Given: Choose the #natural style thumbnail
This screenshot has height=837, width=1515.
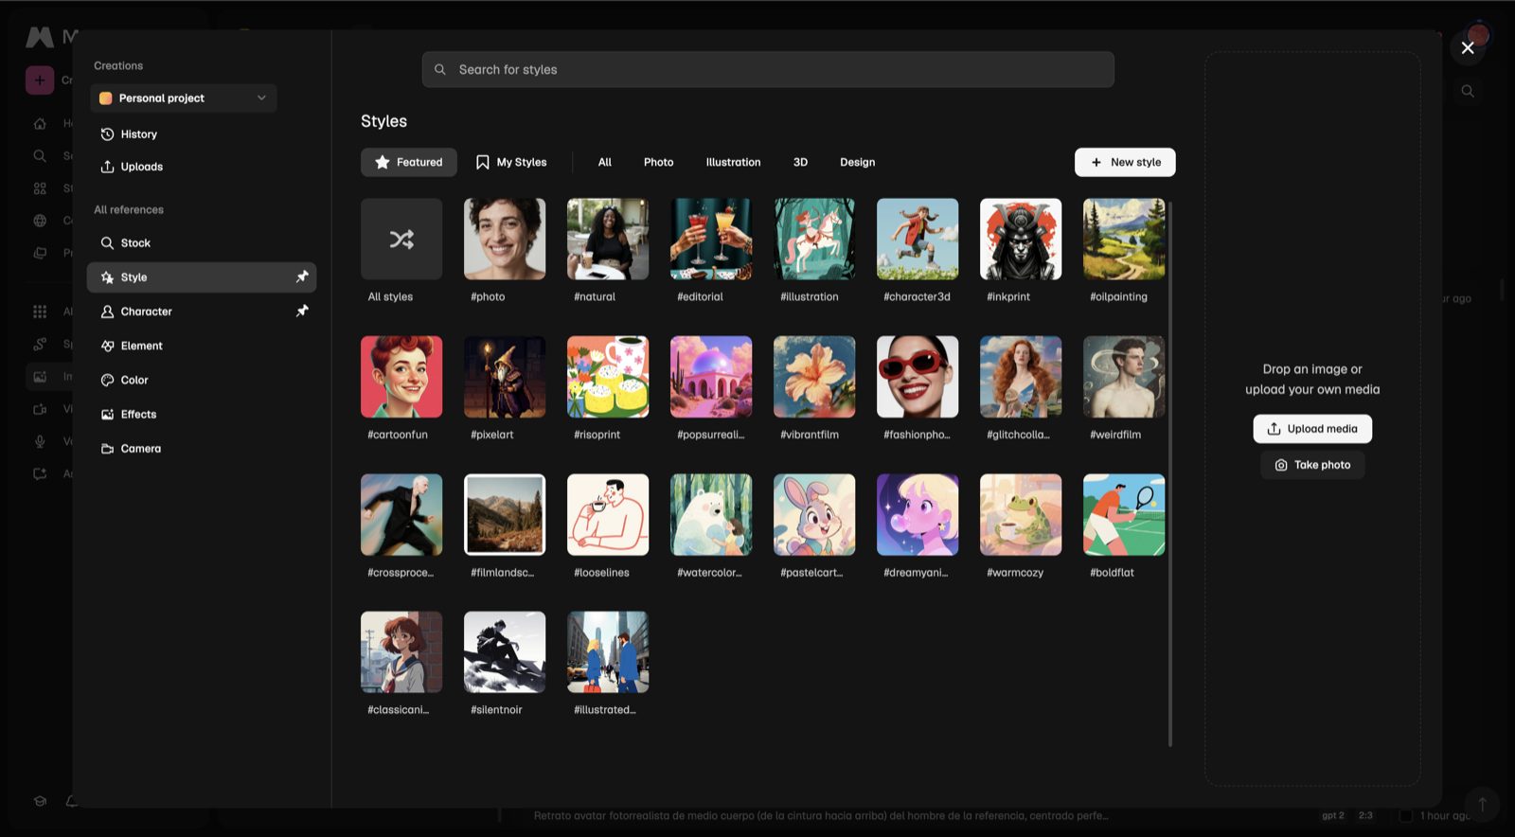Looking at the screenshot, I should point(608,239).
